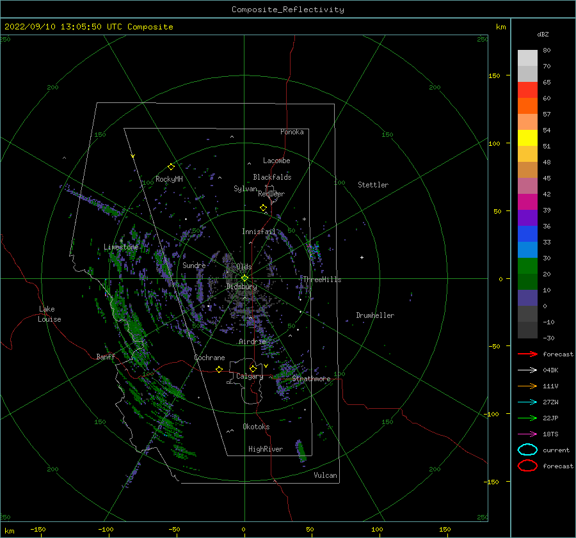Image resolution: width=576 pixels, height=538 pixels.
Task: Click the orange 111V arrow legend icon
Action: point(527,386)
